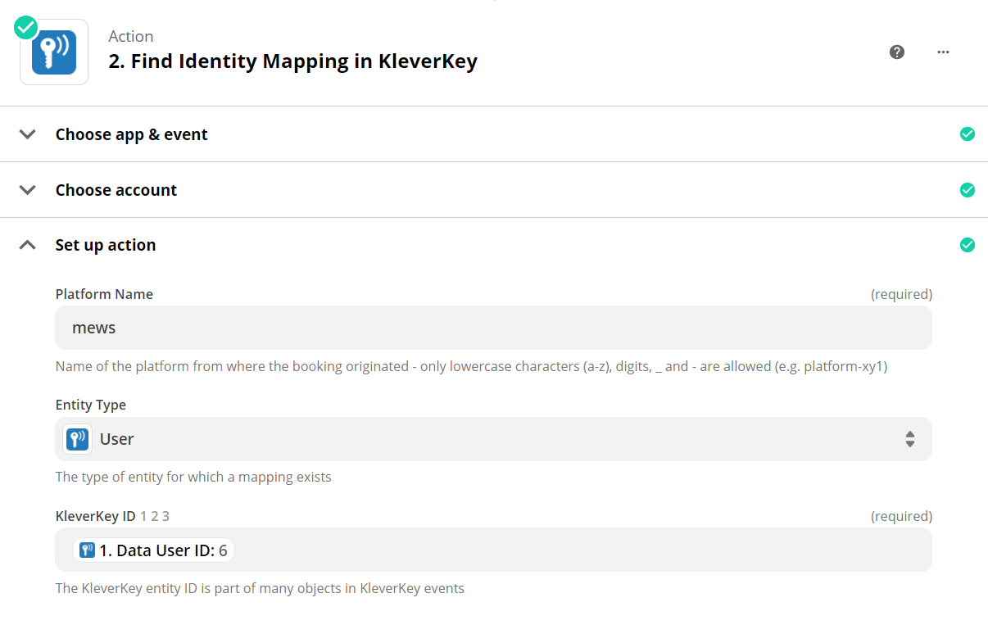
Task: Click inside the KleverKey ID input field
Action: pos(493,550)
